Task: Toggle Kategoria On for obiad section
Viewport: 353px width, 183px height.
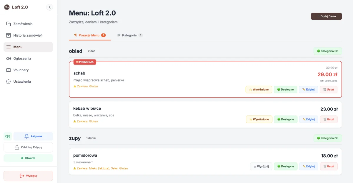Action: (327, 51)
